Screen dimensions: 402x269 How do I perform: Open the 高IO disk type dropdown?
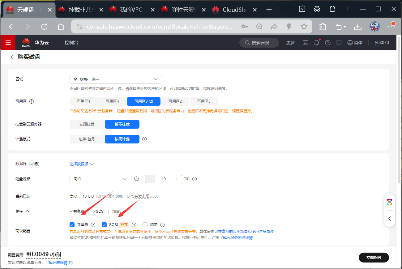pos(101,179)
